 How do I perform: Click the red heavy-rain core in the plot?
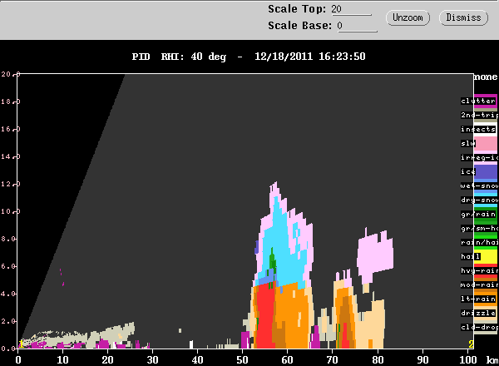point(264,315)
